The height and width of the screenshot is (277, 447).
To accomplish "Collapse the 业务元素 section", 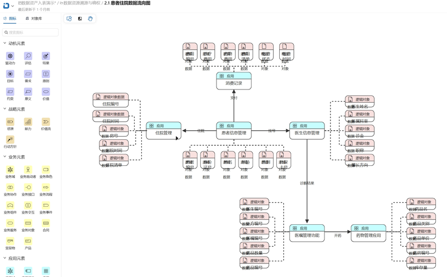I will tap(5, 157).
